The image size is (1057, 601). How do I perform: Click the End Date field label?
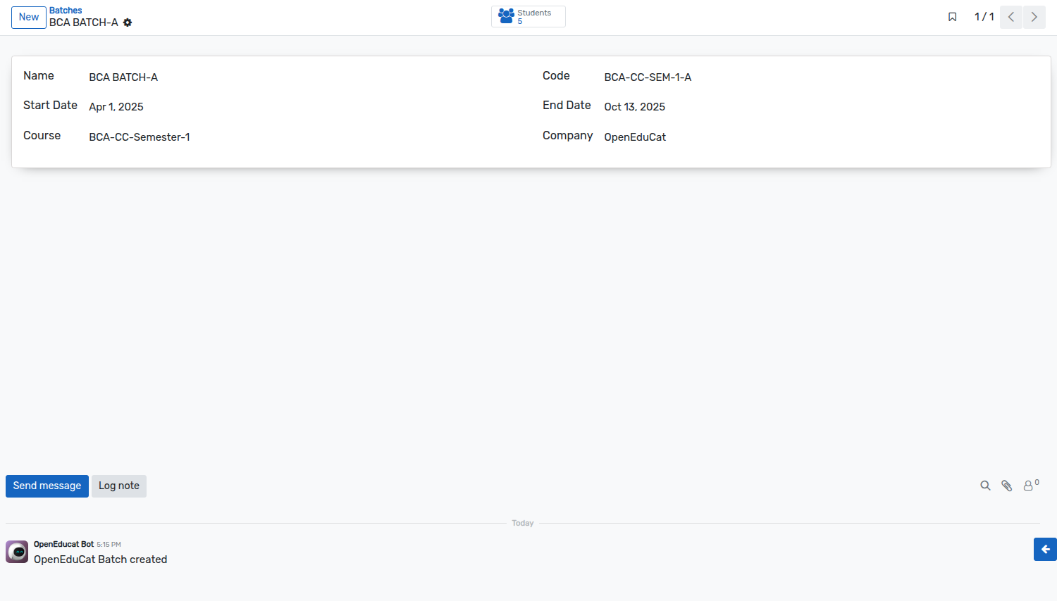[x=567, y=106]
